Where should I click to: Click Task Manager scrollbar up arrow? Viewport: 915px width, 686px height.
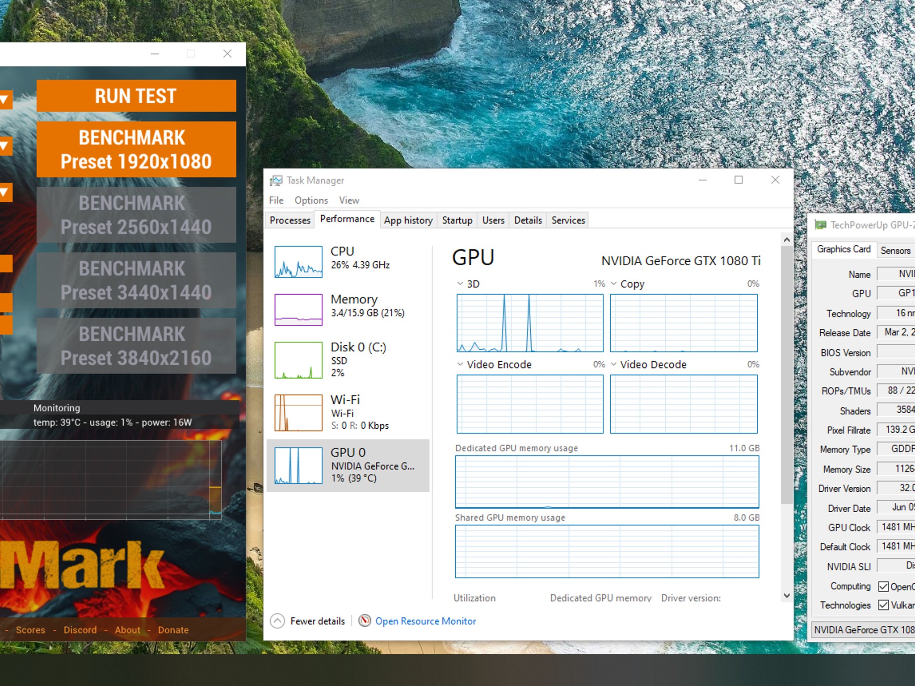(x=787, y=239)
